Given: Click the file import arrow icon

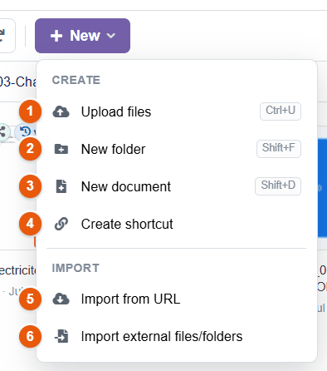Looking at the screenshot, I should coord(61,336).
